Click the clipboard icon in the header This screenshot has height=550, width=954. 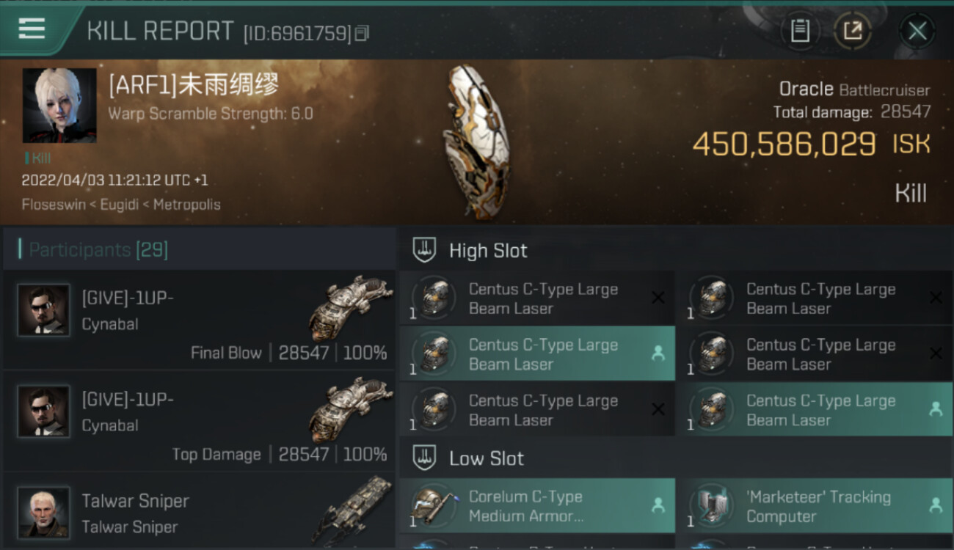coord(800,31)
